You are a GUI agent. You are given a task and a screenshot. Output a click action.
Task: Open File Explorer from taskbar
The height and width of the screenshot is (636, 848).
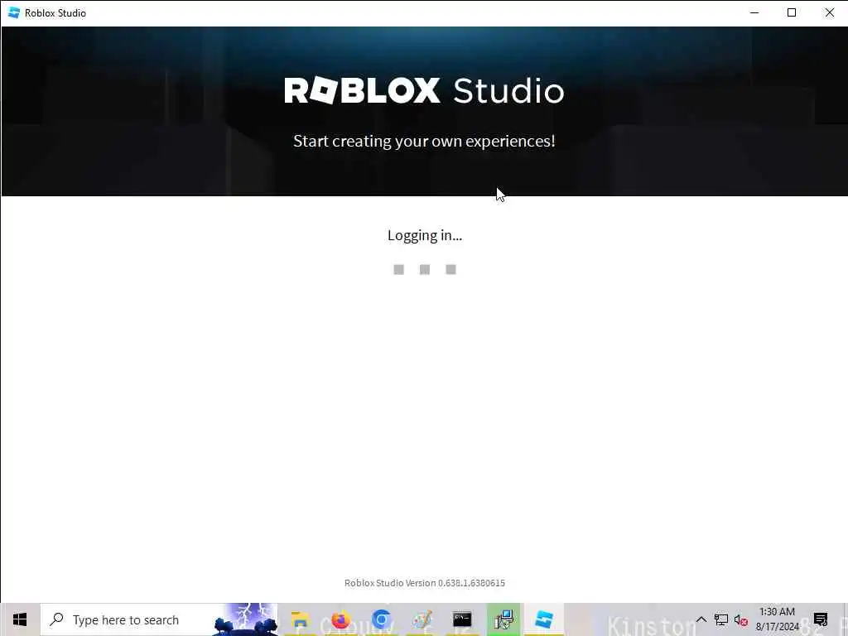[x=299, y=619]
